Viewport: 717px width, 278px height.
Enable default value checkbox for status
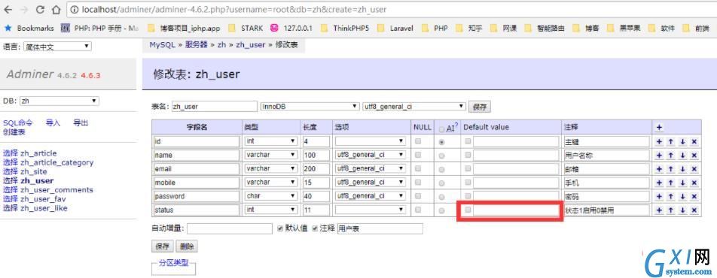point(467,210)
